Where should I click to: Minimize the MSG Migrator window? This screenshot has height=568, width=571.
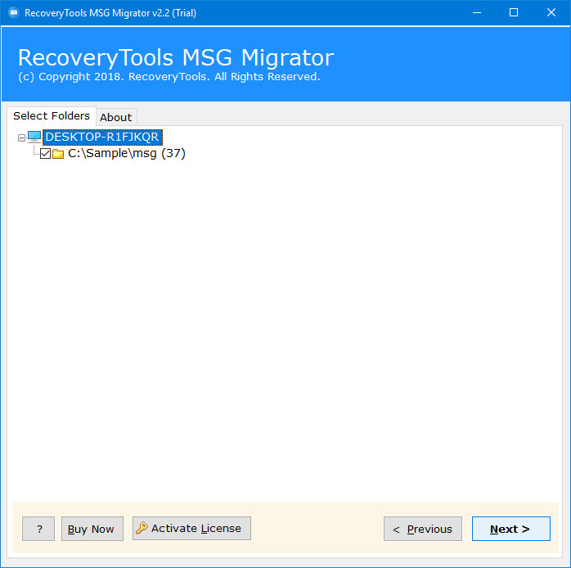click(477, 13)
